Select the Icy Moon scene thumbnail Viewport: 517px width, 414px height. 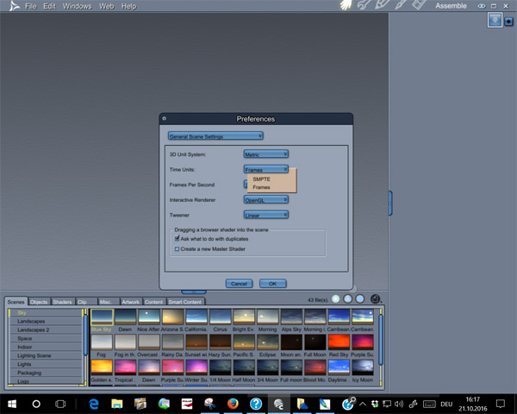click(363, 367)
